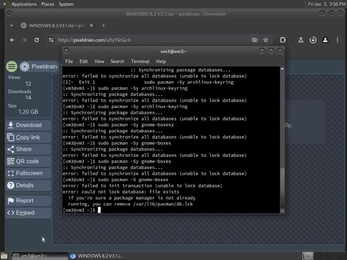Open the terminal Terminal menu
Screen dimensions: 347x260
coord(140,61)
